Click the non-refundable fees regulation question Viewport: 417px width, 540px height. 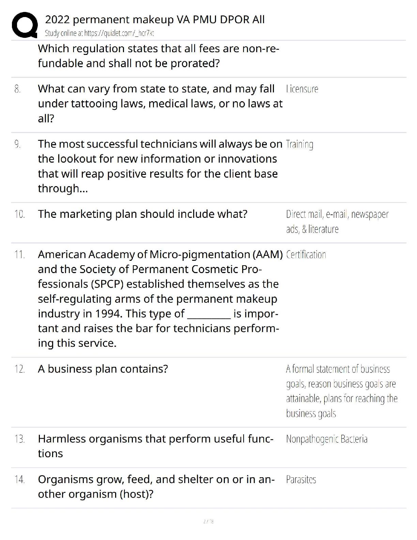click(x=158, y=56)
